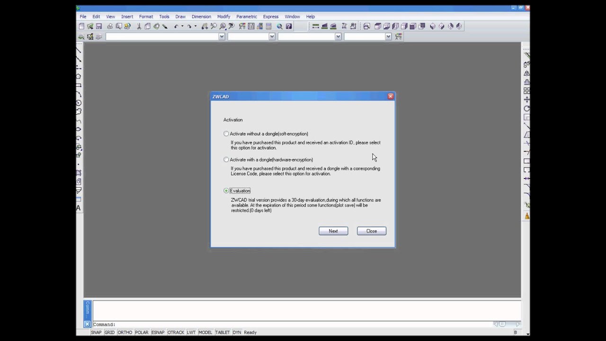Screen dimensions: 606x341
Task: Click the Move tool in modify toolbar
Action: 526,99
